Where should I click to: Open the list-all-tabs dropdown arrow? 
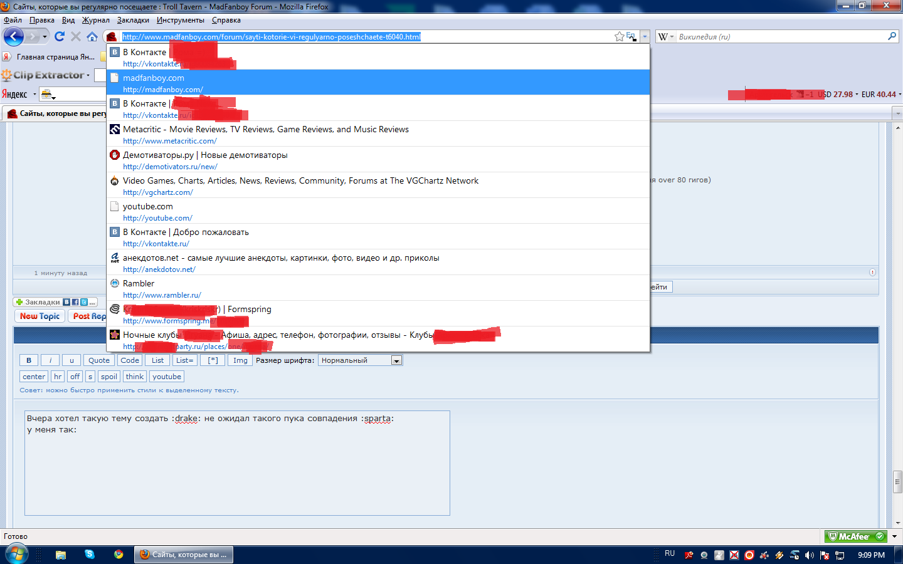897,113
